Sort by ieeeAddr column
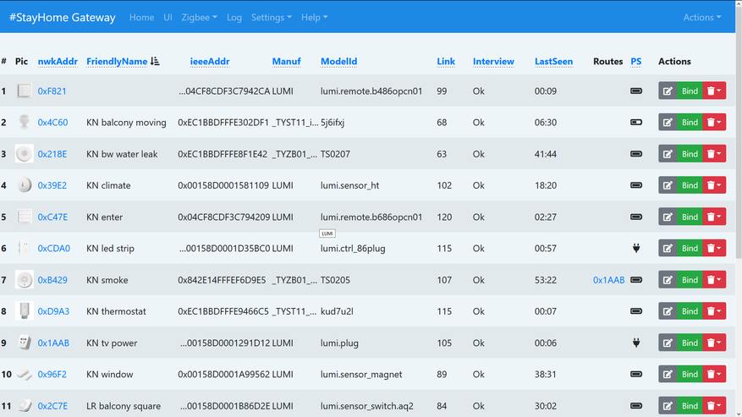 click(x=210, y=62)
